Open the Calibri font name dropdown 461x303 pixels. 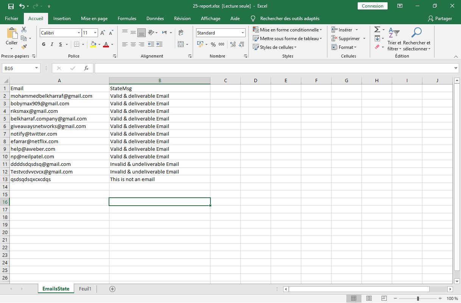[79, 33]
